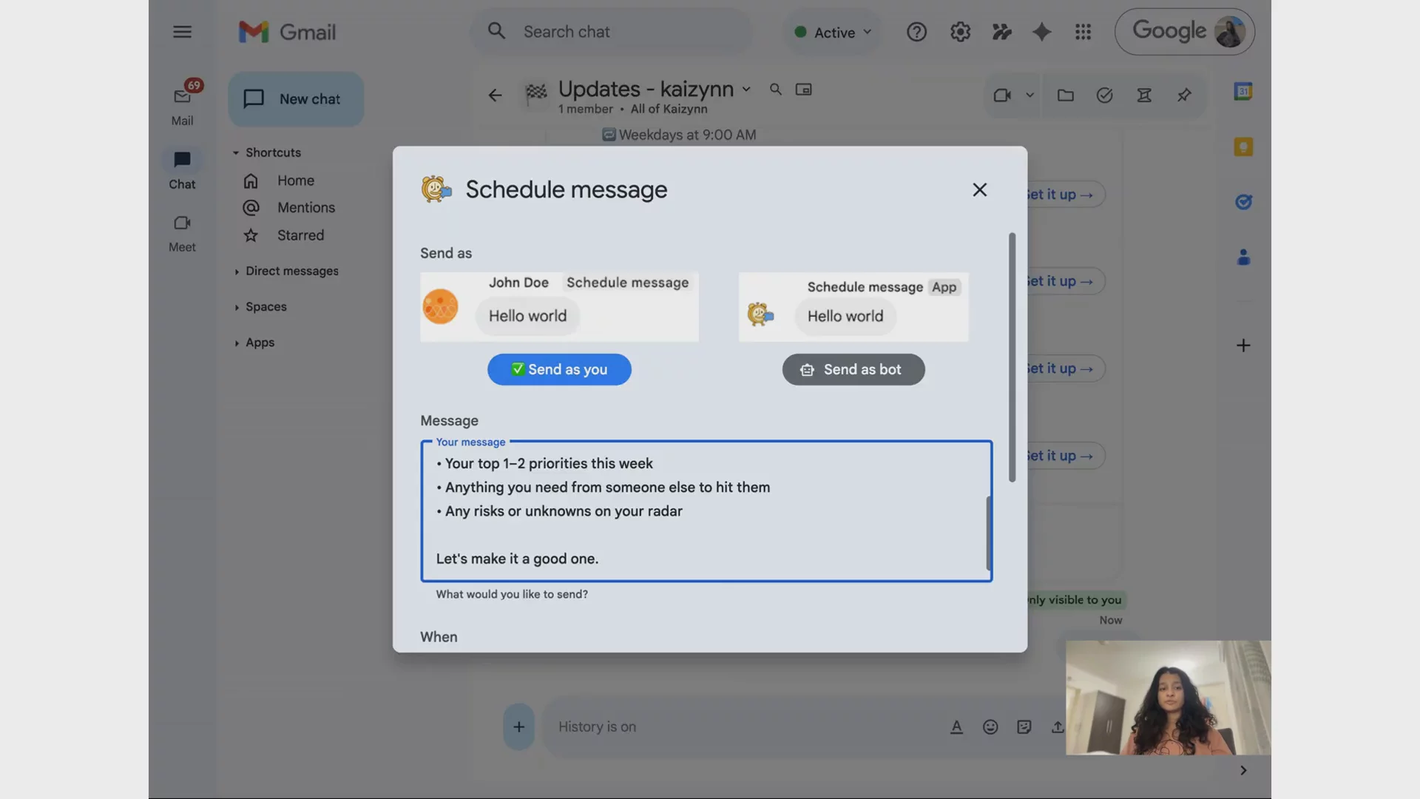Viewport: 1420px width, 799px height.
Task: Open the Files folder icon in space toolbar
Action: click(x=1065, y=95)
